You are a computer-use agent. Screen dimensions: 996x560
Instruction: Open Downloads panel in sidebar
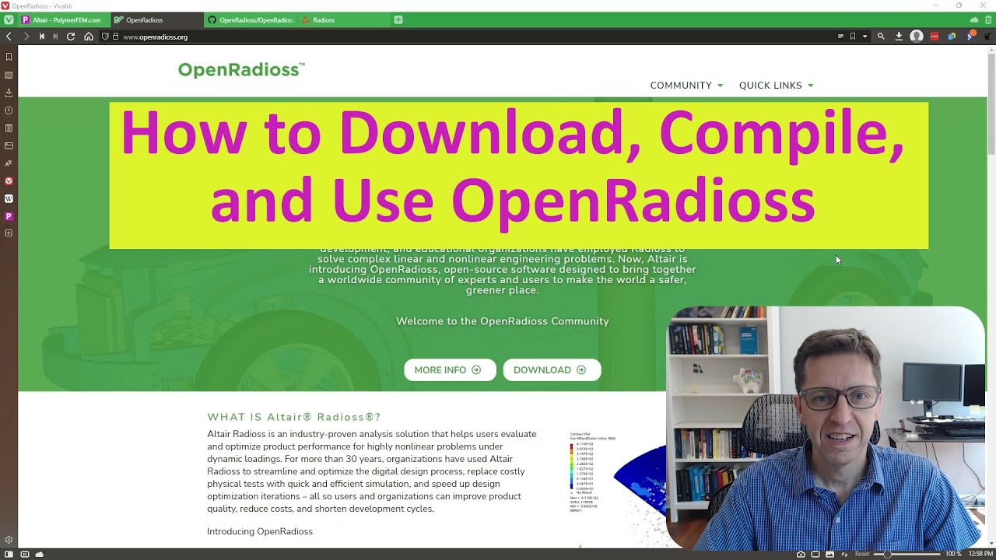click(9, 93)
